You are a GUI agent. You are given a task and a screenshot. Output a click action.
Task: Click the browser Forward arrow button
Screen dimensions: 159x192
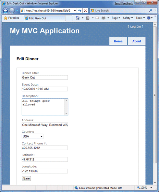coord(12,11)
